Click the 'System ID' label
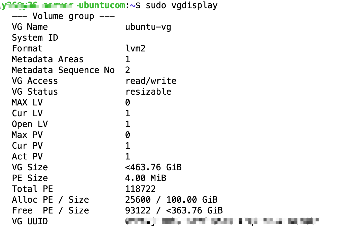 [x=35, y=38]
